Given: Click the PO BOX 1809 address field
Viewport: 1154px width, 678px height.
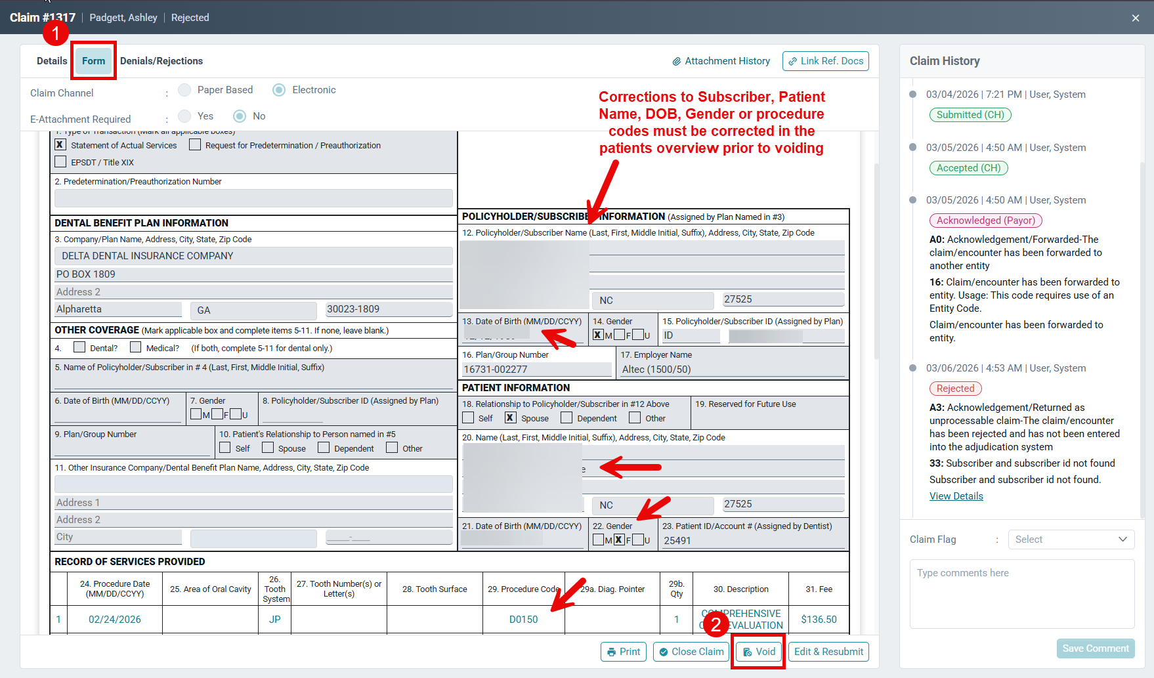Looking at the screenshot, I should (x=253, y=274).
